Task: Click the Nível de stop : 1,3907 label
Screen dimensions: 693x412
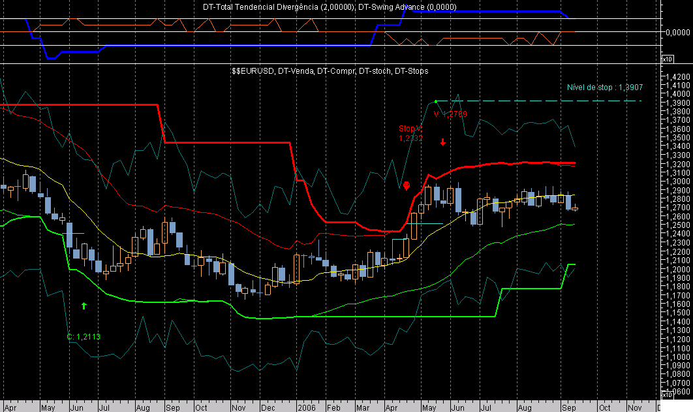Action: 604,87
